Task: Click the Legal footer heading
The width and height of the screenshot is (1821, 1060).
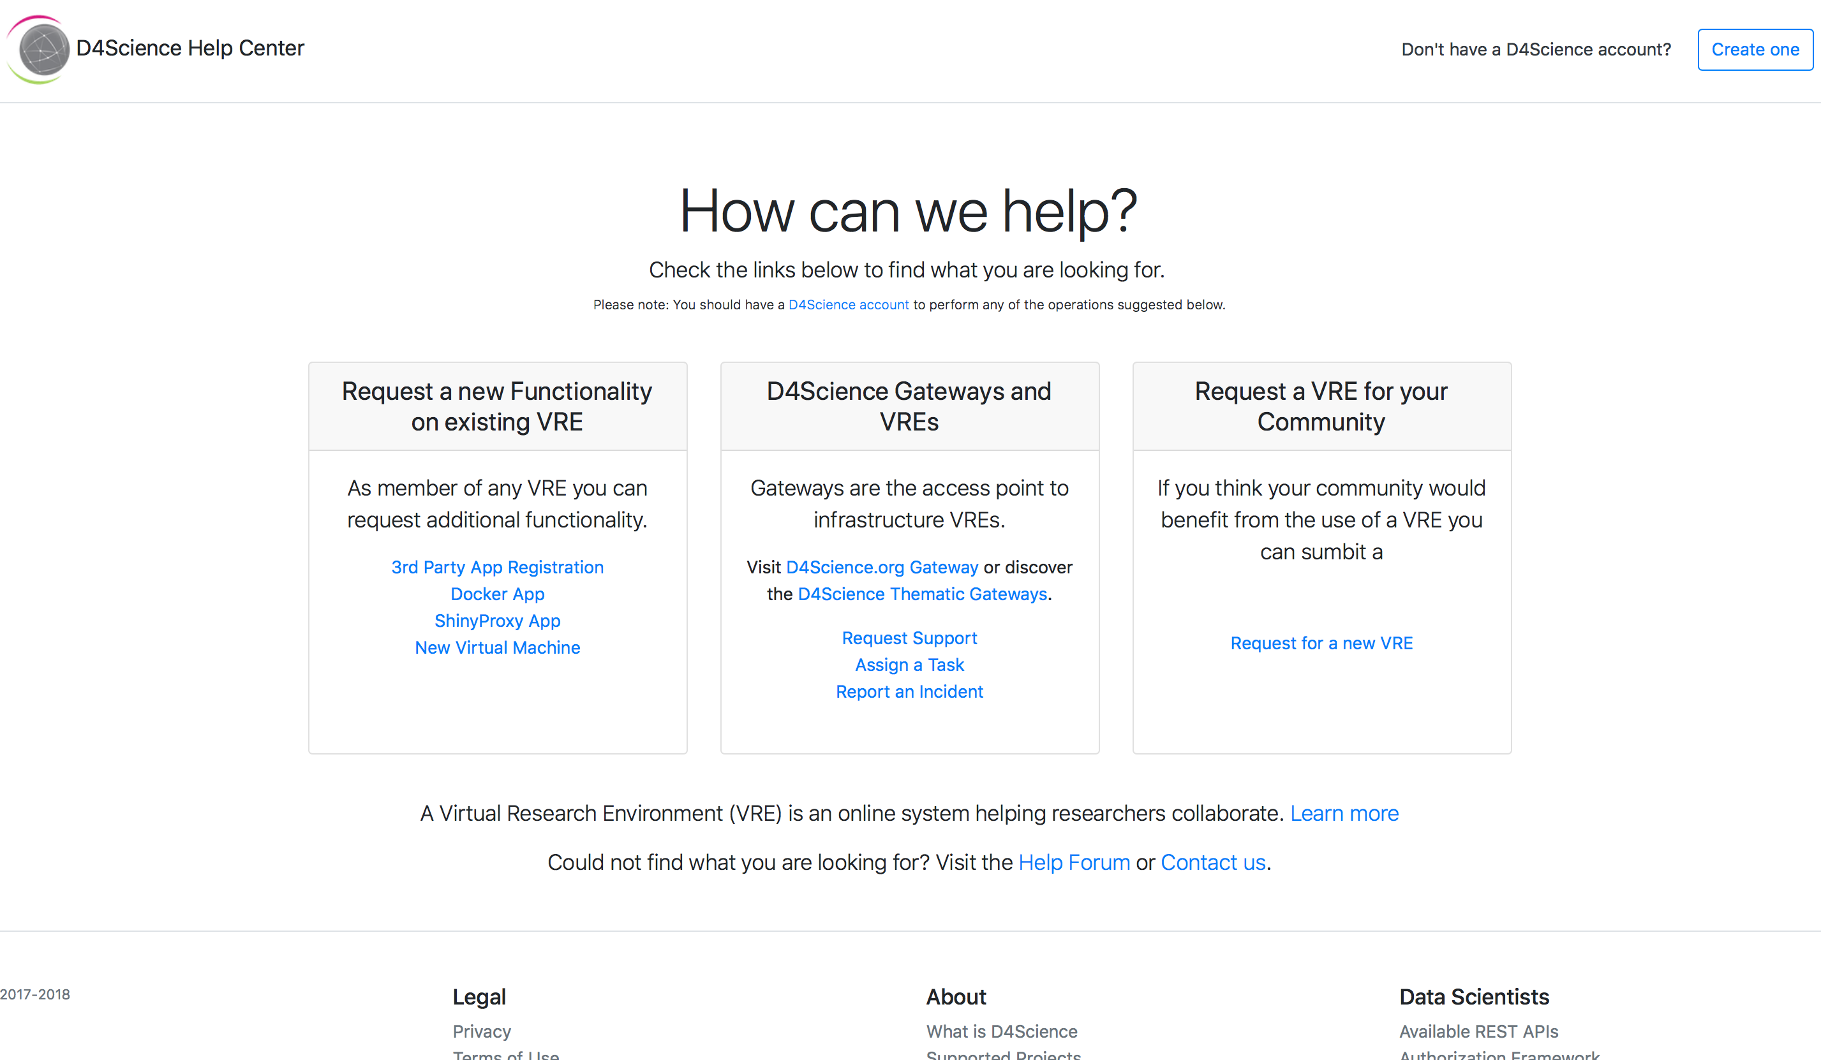Action: 479,997
